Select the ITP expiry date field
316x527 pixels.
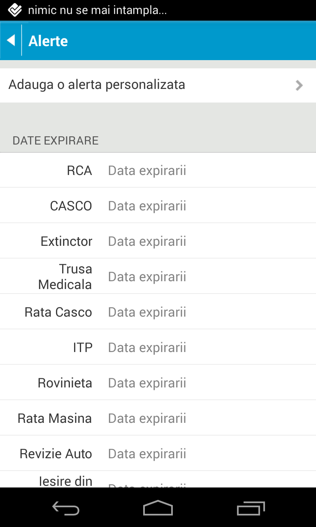[x=147, y=347]
